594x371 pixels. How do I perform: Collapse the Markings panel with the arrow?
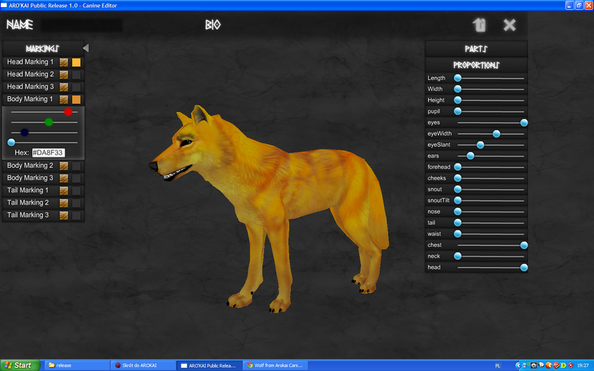pyautogui.click(x=86, y=48)
